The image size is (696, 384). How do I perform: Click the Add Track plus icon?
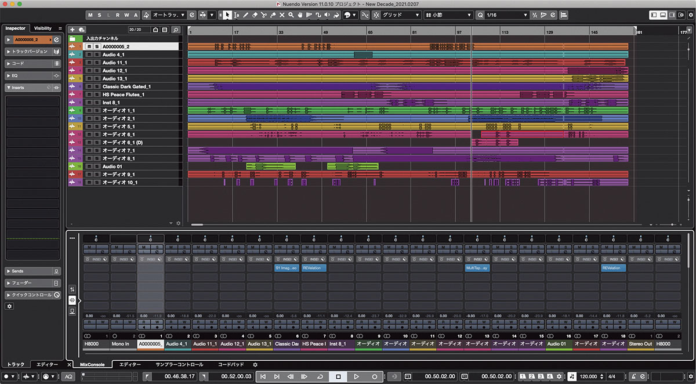(72, 29)
